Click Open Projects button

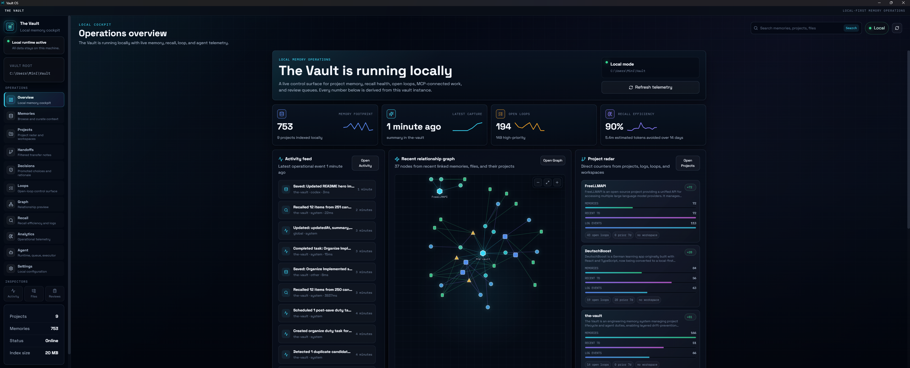pos(688,163)
